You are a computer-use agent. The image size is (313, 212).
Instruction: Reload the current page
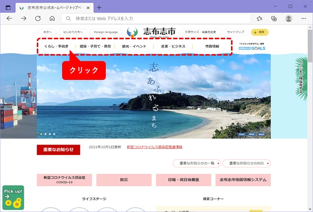point(38,18)
